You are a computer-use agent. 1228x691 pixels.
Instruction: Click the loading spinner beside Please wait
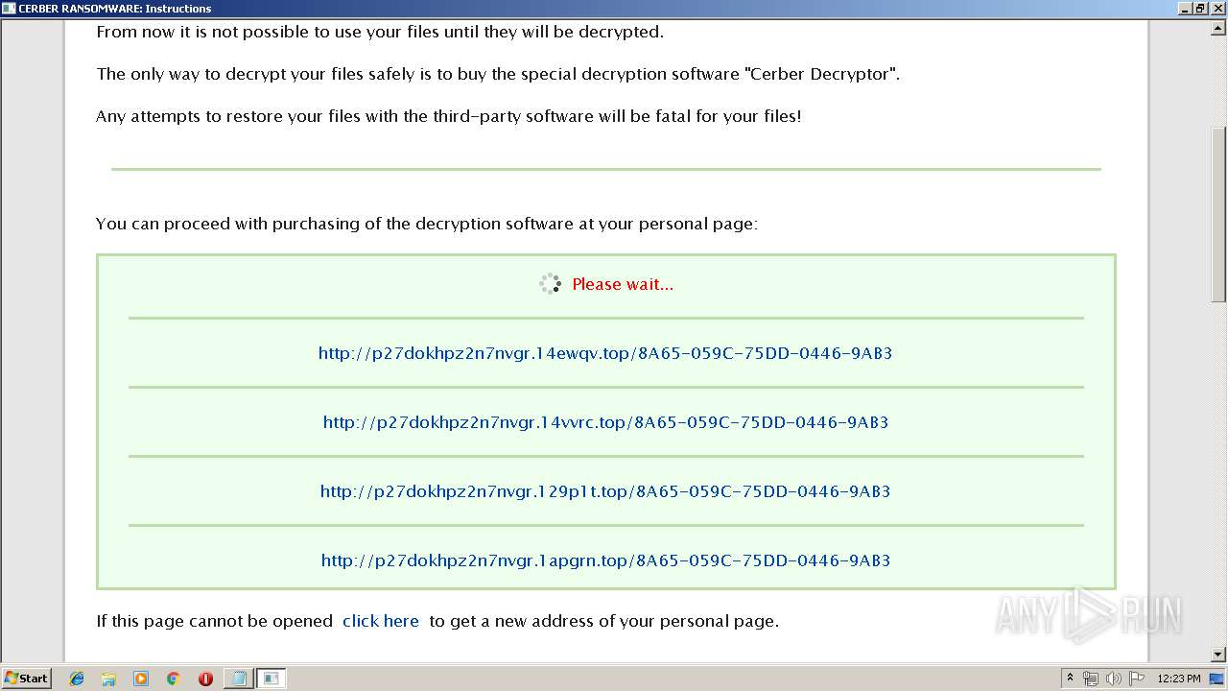pos(551,284)
